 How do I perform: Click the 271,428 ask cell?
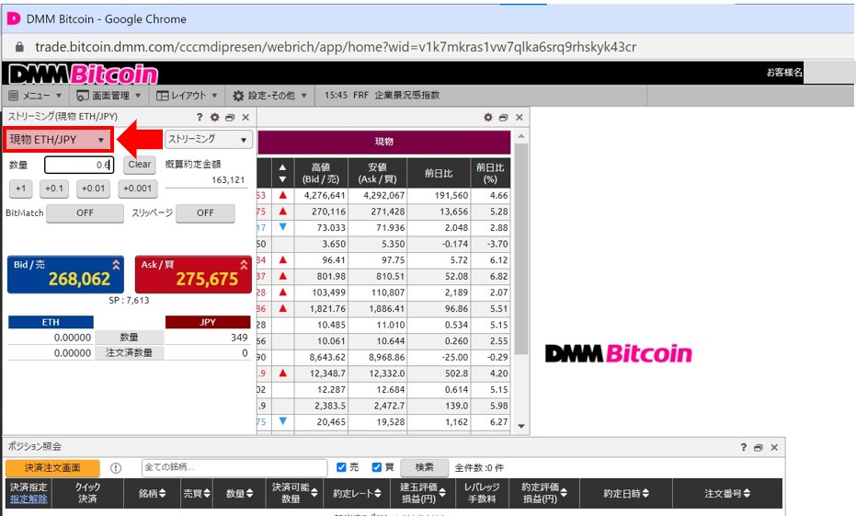[377, 212]
